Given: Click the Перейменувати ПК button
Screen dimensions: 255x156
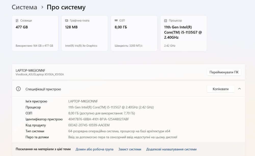Looking at the screenshot, I should coord(224,72).
